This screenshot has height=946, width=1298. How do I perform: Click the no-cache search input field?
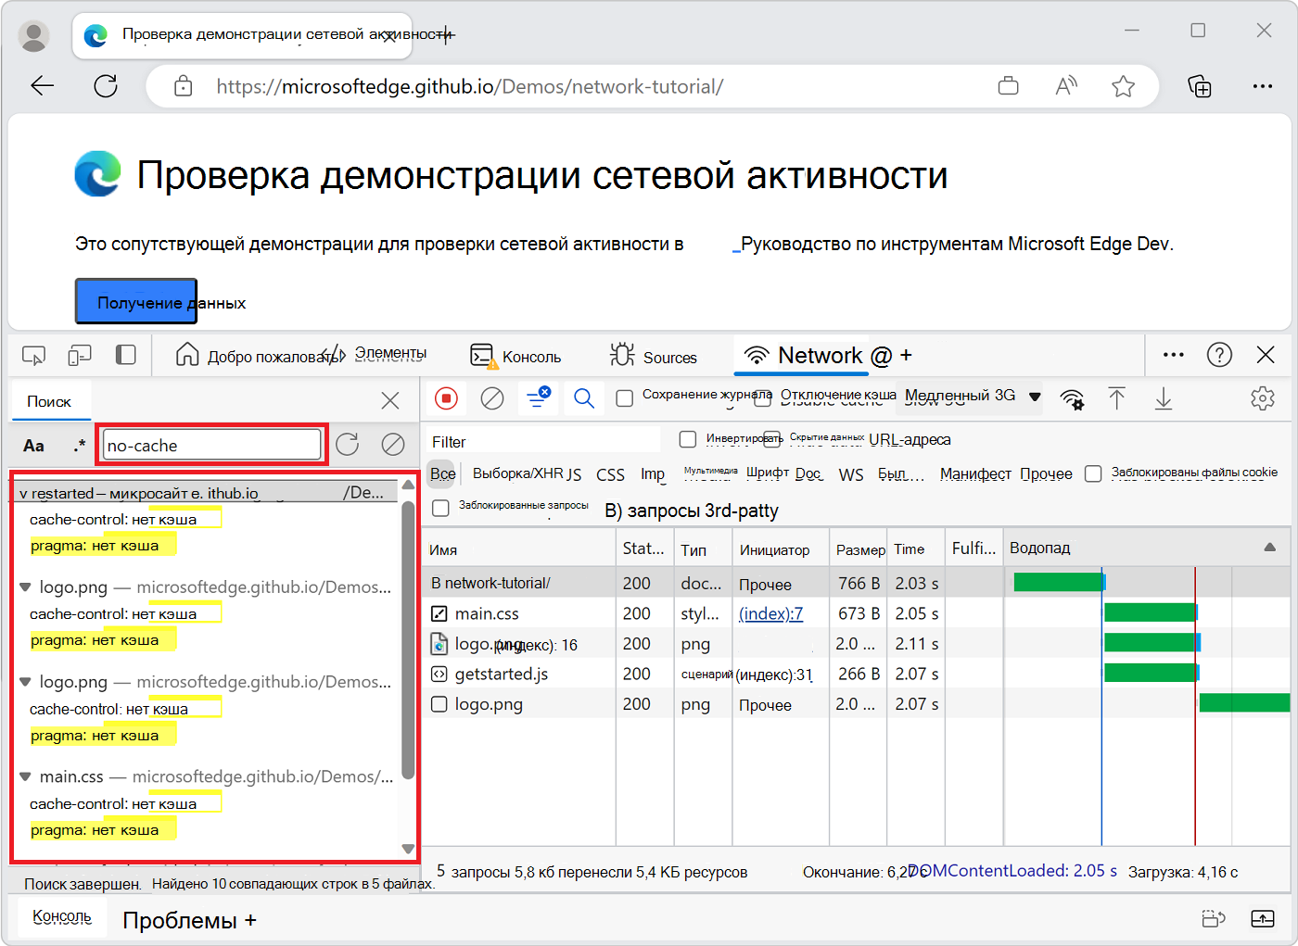[211, 445]
